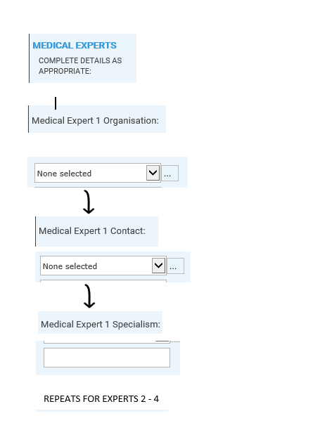Screen dimensions: 313x430
Task: Click partially visible field beneath Contact dropdown
Action: click(103, 281)
